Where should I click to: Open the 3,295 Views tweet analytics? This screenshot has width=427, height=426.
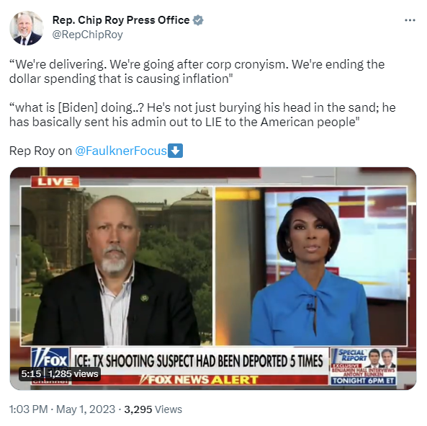[153, 409]
